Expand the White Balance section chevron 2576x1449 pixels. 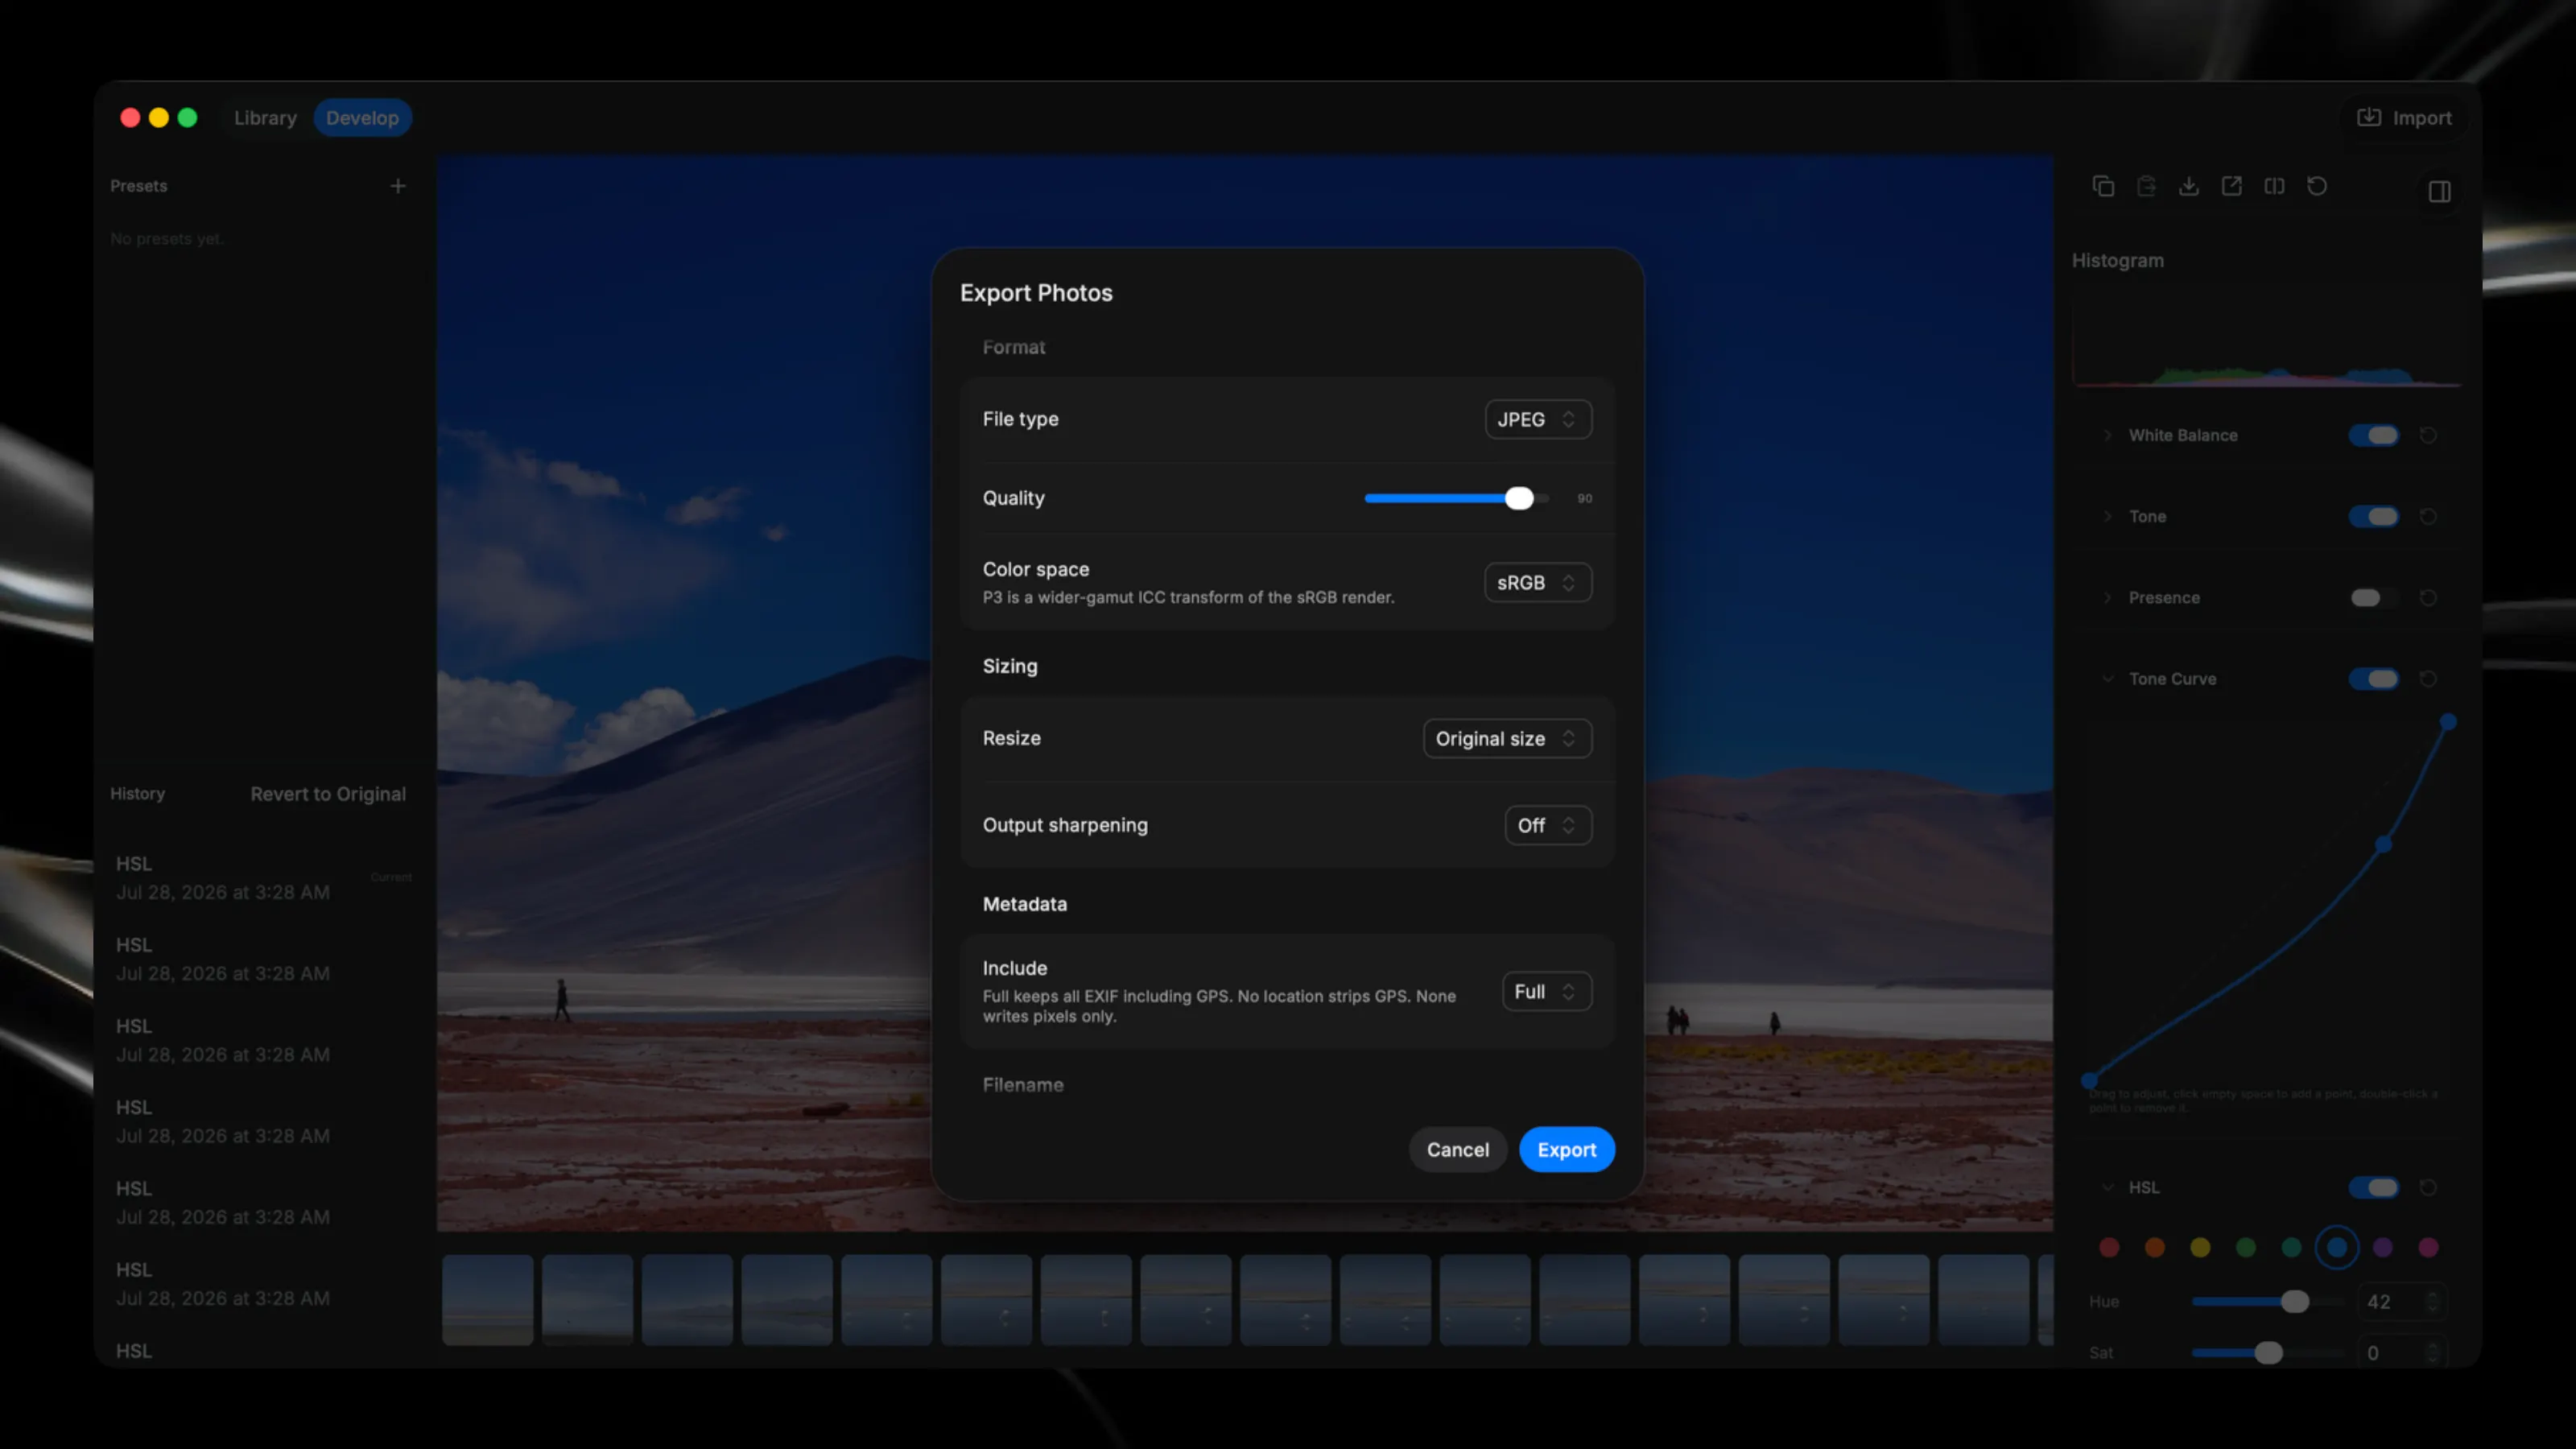point(2107,435)
